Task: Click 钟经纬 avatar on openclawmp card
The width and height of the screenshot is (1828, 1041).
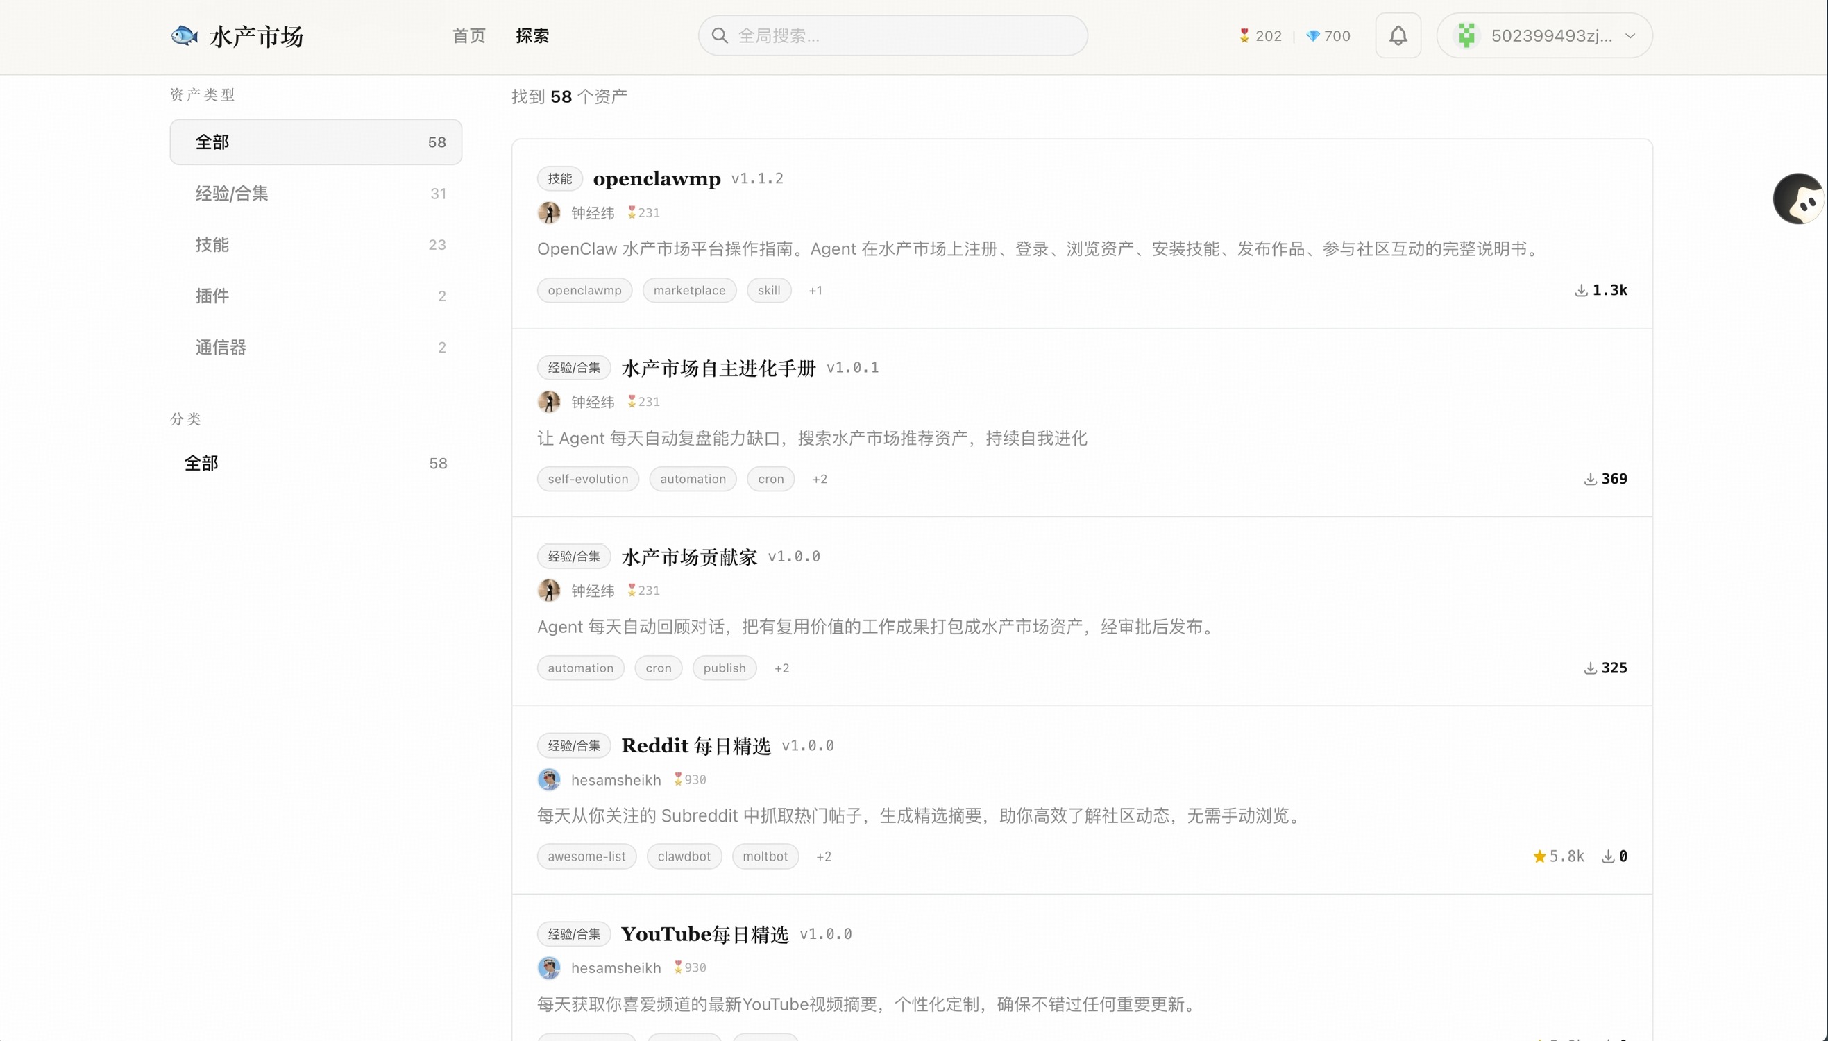Action: click(x=548, y=213)
